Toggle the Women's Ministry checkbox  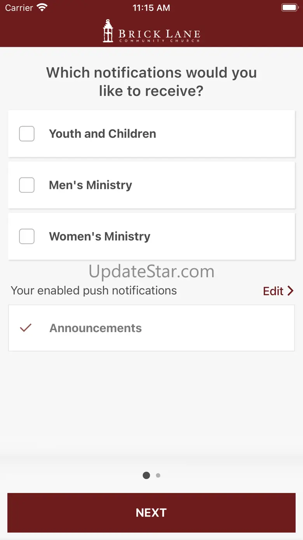(27, 236)
